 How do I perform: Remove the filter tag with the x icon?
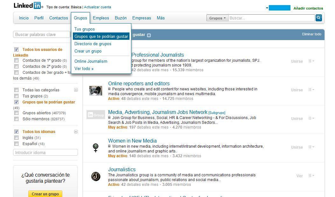coord(149,35)
